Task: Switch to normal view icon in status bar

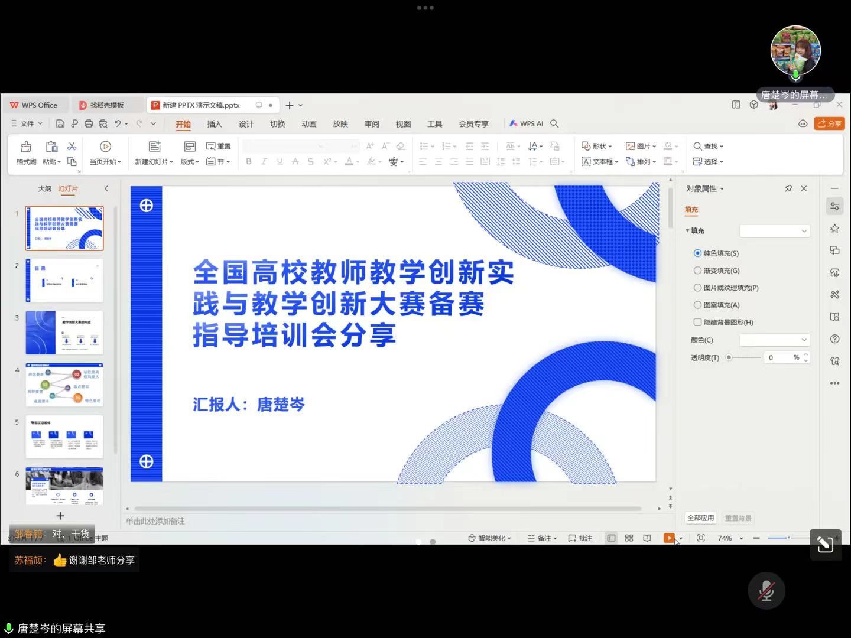Action: (x=611, y=538)
